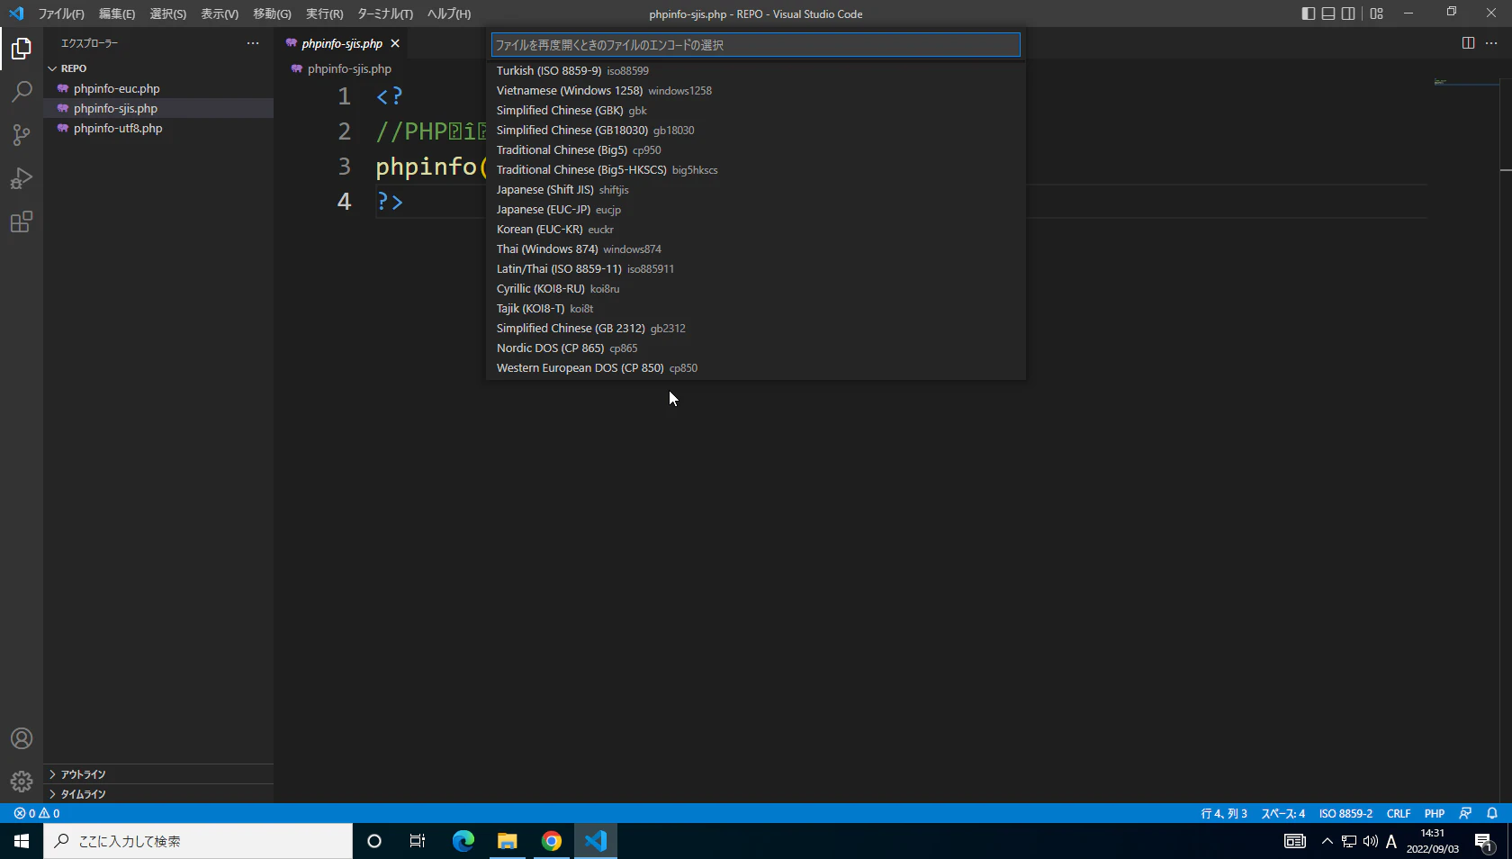Viewport: 1512px width, 859px height.
Task: Choose Vietnamese (Windows 1258) encoding
Action: point(755,90)
